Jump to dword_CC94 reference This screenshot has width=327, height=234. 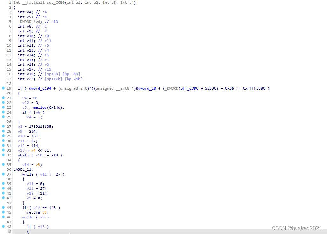tap(40, 88)
